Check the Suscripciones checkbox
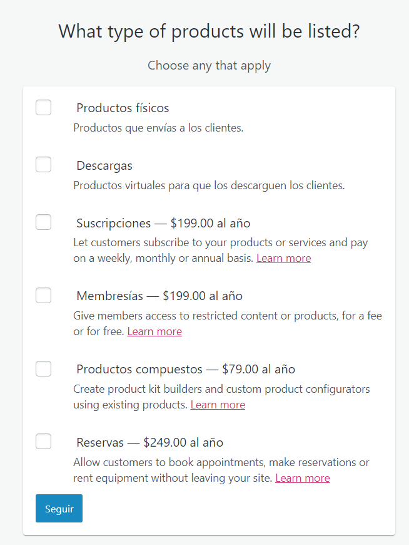Screen dimensions: 409x545 pos(43,222)
